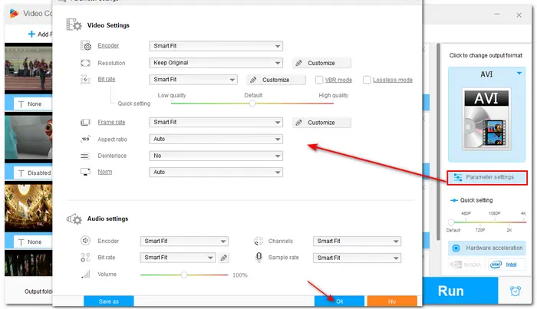
Task: Enable VBR mode checkbox
Action: (x=320, y=80)
